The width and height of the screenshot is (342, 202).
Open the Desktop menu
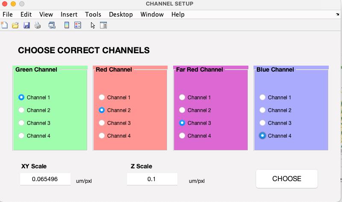click(121, 14)
